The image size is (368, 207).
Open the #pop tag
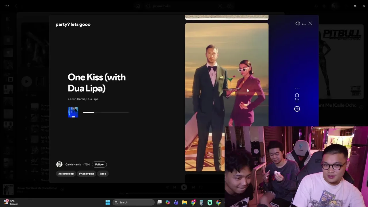tap(103, 174)
